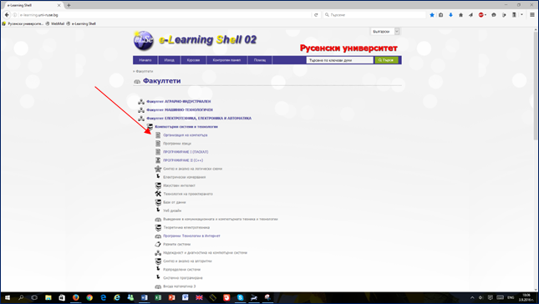Screen dimensions: 539x304
Task: Open Програмни Технологии в Интернет link
Action: [191, 236]
